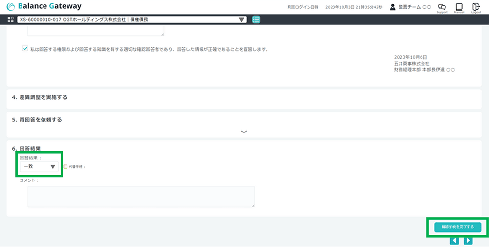This screenshot has height=247, width=489.
Task: Click the 確認手続を完了する button
Action: pos(457,227)
